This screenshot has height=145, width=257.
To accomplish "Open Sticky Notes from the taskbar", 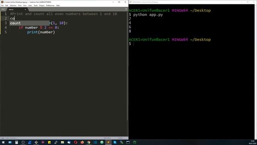I will tap(49, 142).
